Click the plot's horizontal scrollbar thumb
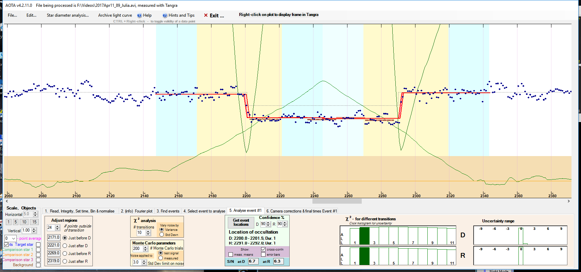This screenshot has width=581, height=272. pyautogui.click(x=337, y=201)
